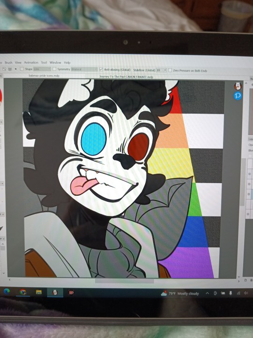Show hidden system tray icons

[208, 293]
